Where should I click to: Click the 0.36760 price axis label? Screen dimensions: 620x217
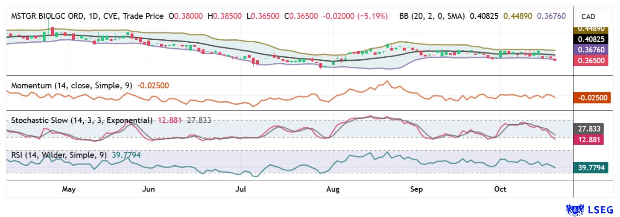(591, 50)
